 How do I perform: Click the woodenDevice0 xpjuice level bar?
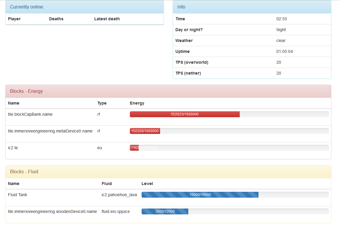click(235, 211)
